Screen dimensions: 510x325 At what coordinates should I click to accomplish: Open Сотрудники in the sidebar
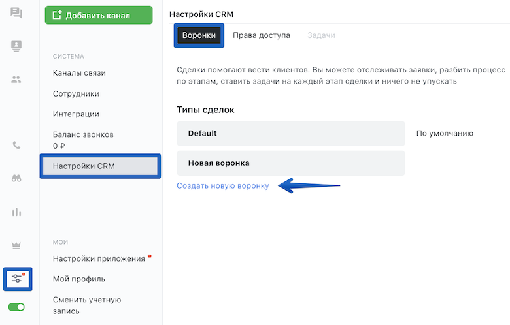[x=76, y=94]
